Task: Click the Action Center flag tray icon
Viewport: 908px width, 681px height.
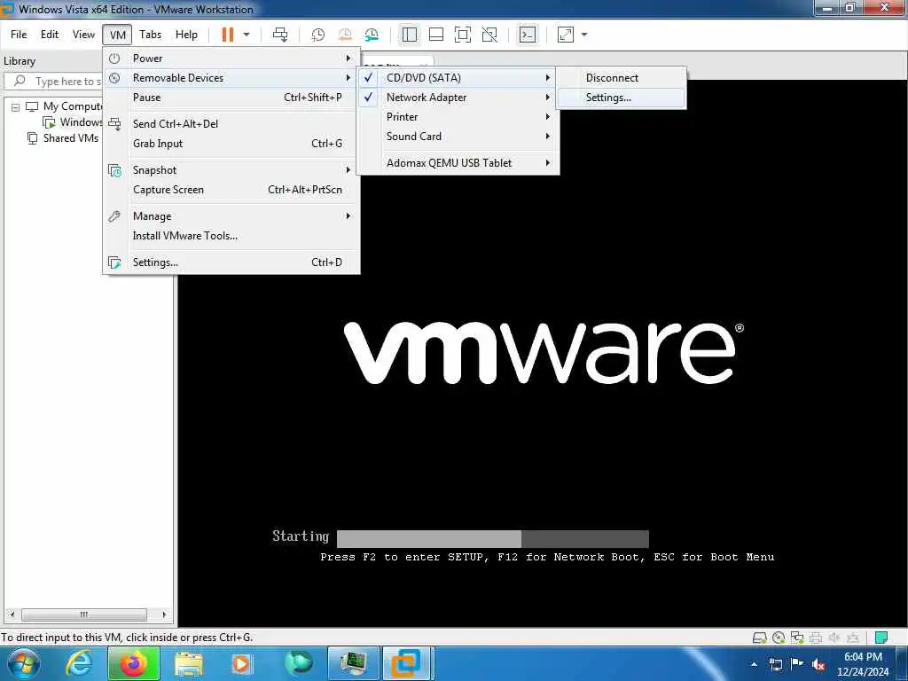Action: click(797, 664)
